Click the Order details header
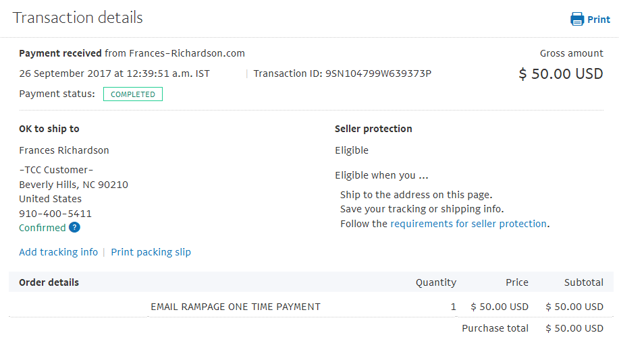Viewport: 619px width, 337px height. click(49, 282)
